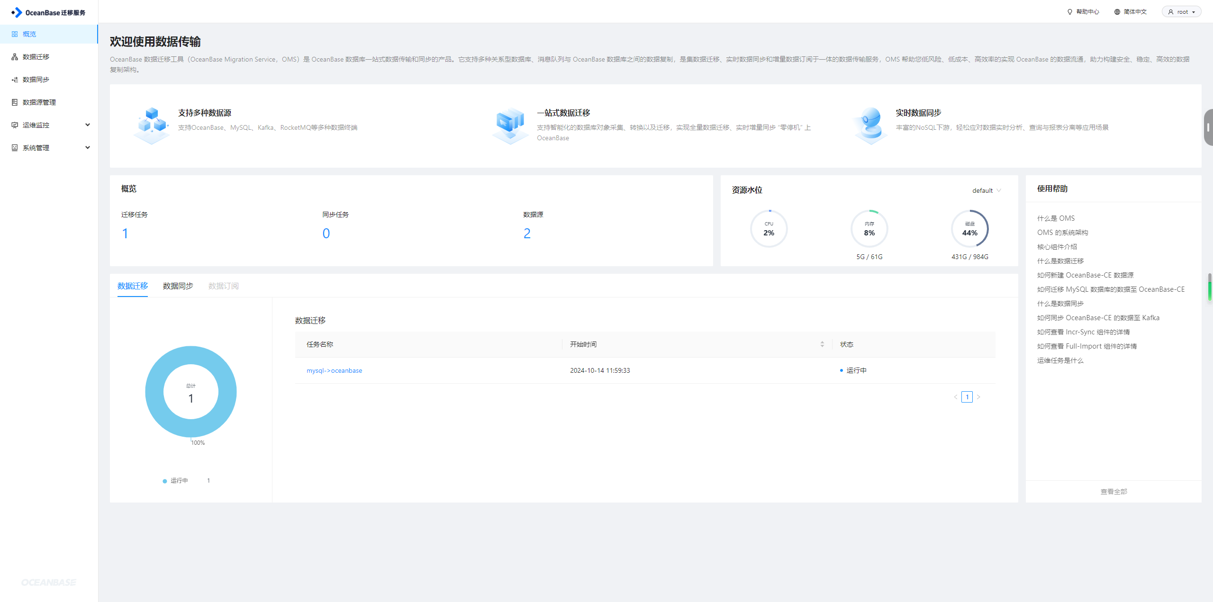Image resolution: width=1213 pixels, height=602 pixels.
Task: Open help link 什么是数据迁移
Action: click(x=1060, y=261)
